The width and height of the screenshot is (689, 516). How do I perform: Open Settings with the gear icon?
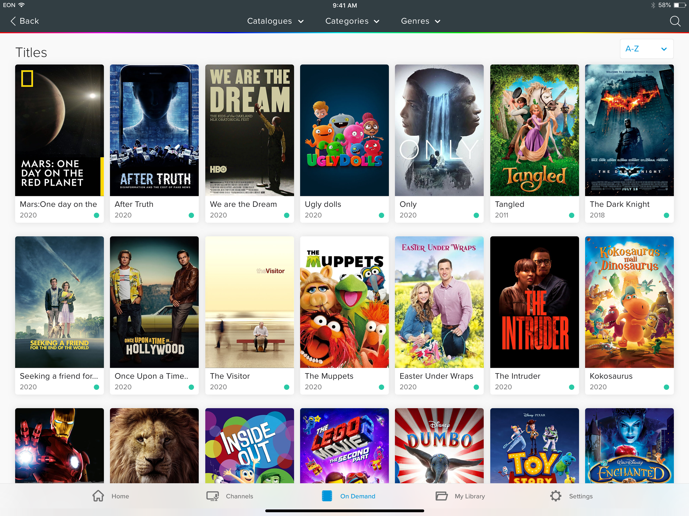[x=555, y=496]
